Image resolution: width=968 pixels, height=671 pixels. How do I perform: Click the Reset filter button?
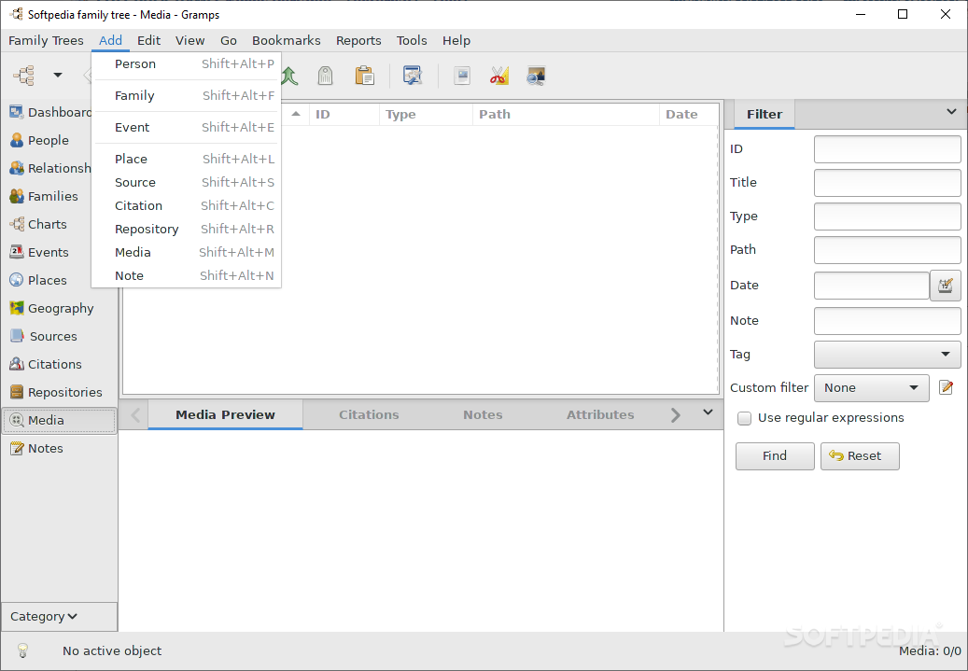pyautogui.click(x=860, y=456)
